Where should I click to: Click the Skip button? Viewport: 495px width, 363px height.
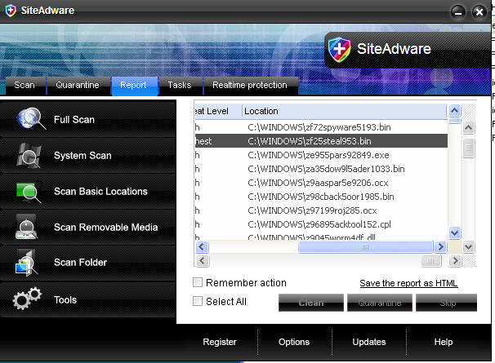coord(446,303)
